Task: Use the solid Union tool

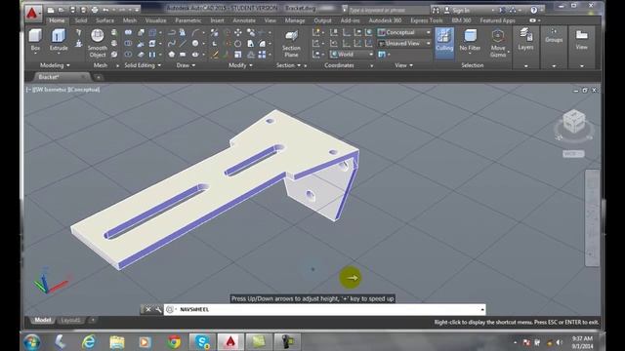Action: [128, 32]
